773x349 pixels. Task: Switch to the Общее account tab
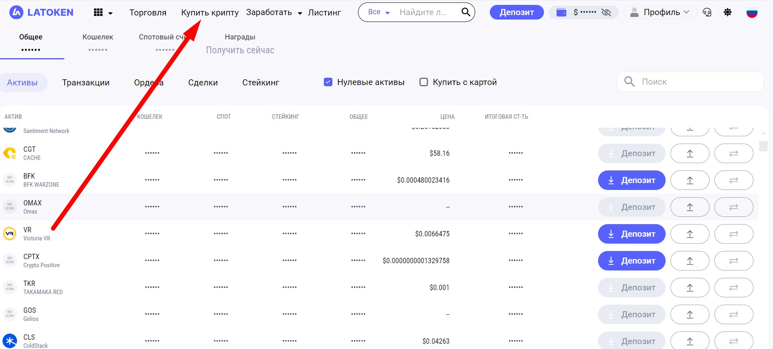pos(31,43)
